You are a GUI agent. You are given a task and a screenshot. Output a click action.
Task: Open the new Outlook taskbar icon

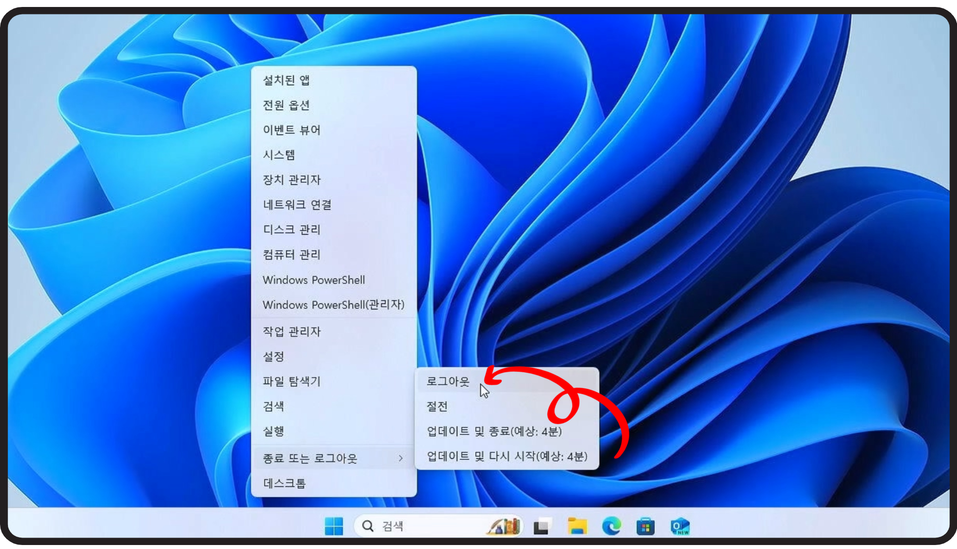click(x=679, y=527)
